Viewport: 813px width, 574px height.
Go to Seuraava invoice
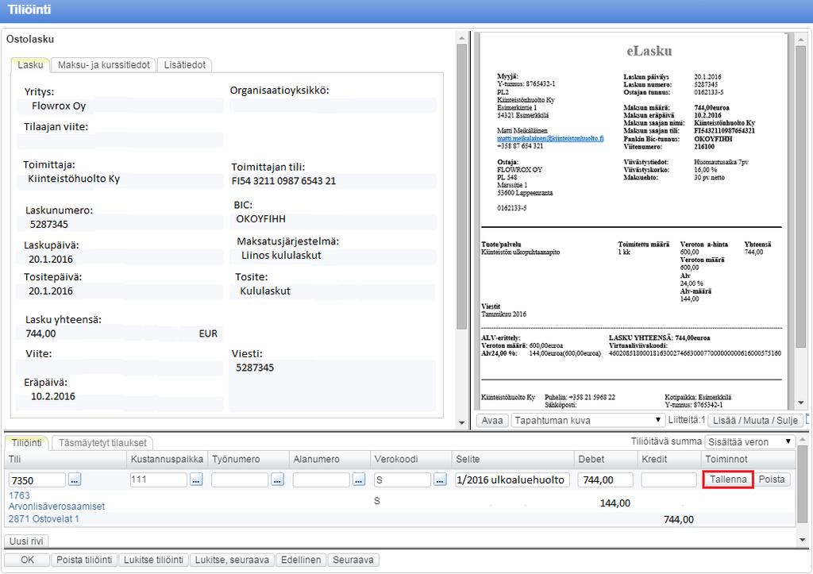tap(353, 560)
